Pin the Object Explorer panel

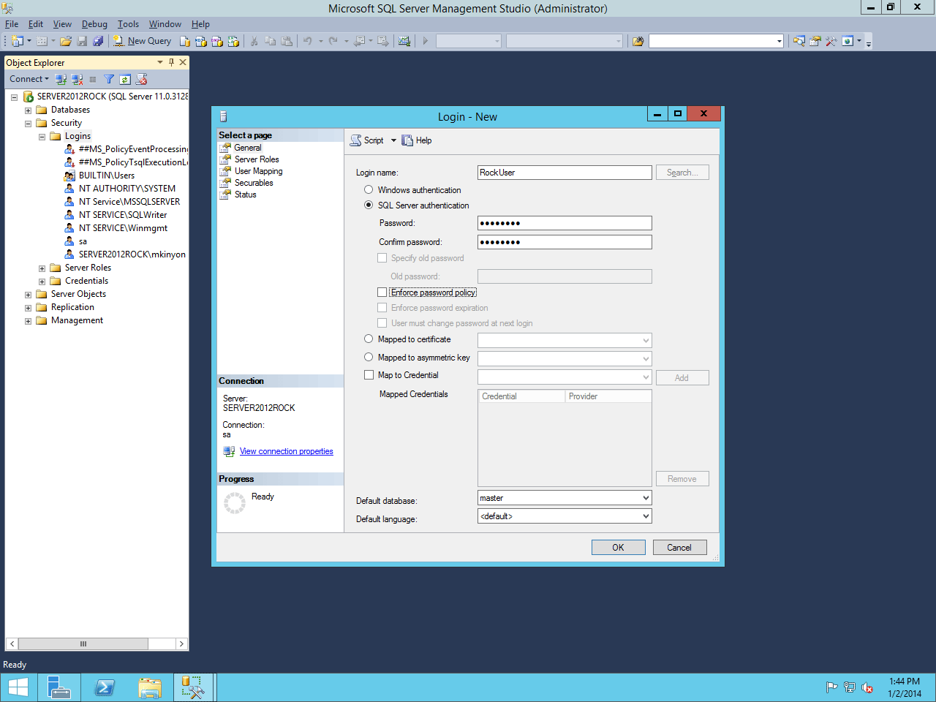coord(171,62)
